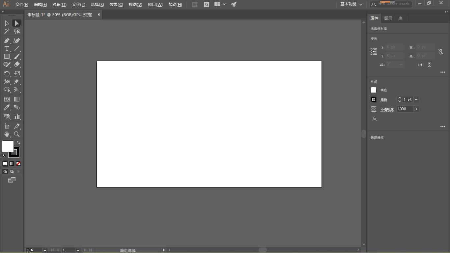Image resolution: width=450 pixels, height=253 pixels.
Task: Swap fill and stroke colors
Action: coord(18,143)
